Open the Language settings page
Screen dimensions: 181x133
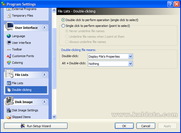click(x=18, y=36)
